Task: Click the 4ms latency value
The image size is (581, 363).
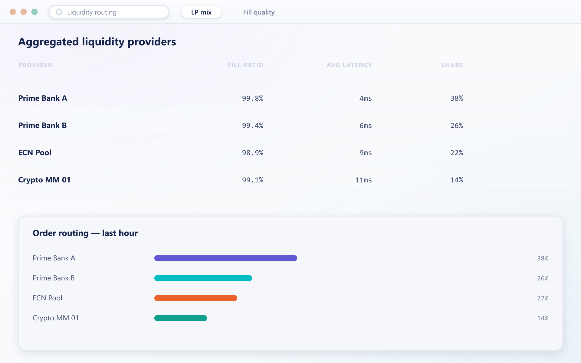Action: pyautogui.click(x=366, y=98)
